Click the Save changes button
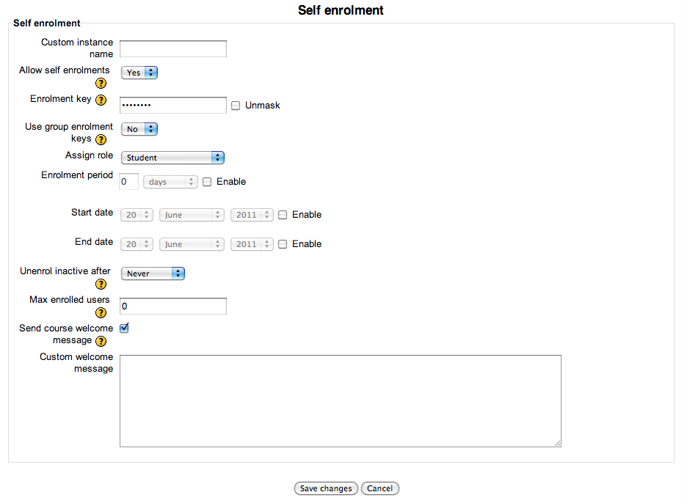Screen dimensions: 687x503 click(x=326, y=488)
